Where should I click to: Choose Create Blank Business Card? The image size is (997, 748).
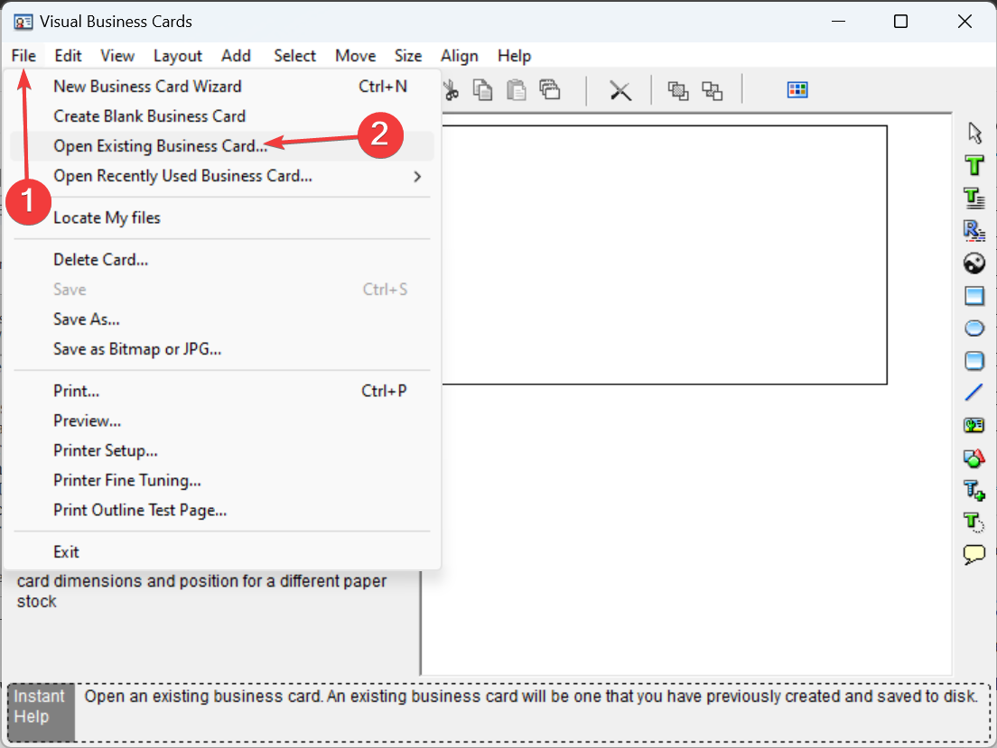[x=222, y=116]
